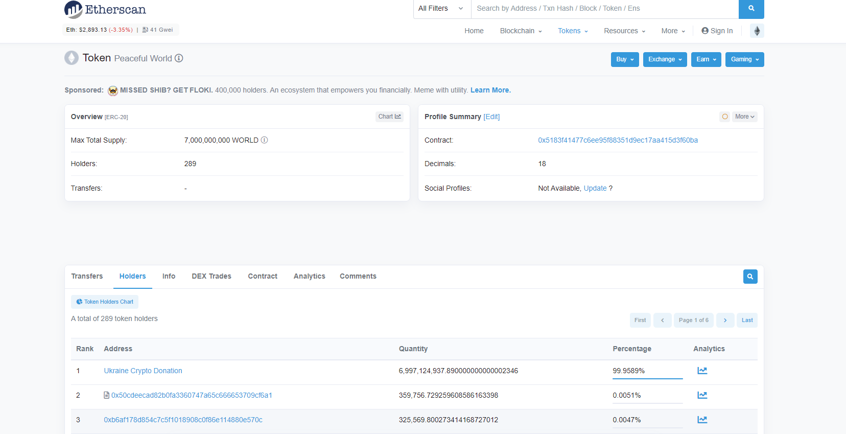The image size is (846, 434).
Task: Select the Holders tab
Action: (133, 276)
